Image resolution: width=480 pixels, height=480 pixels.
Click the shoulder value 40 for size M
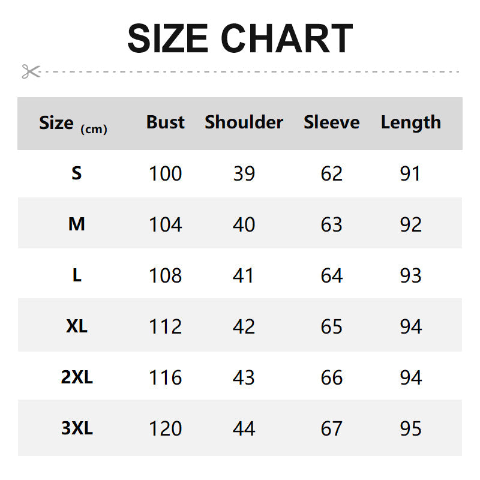[x=244, y=224]
